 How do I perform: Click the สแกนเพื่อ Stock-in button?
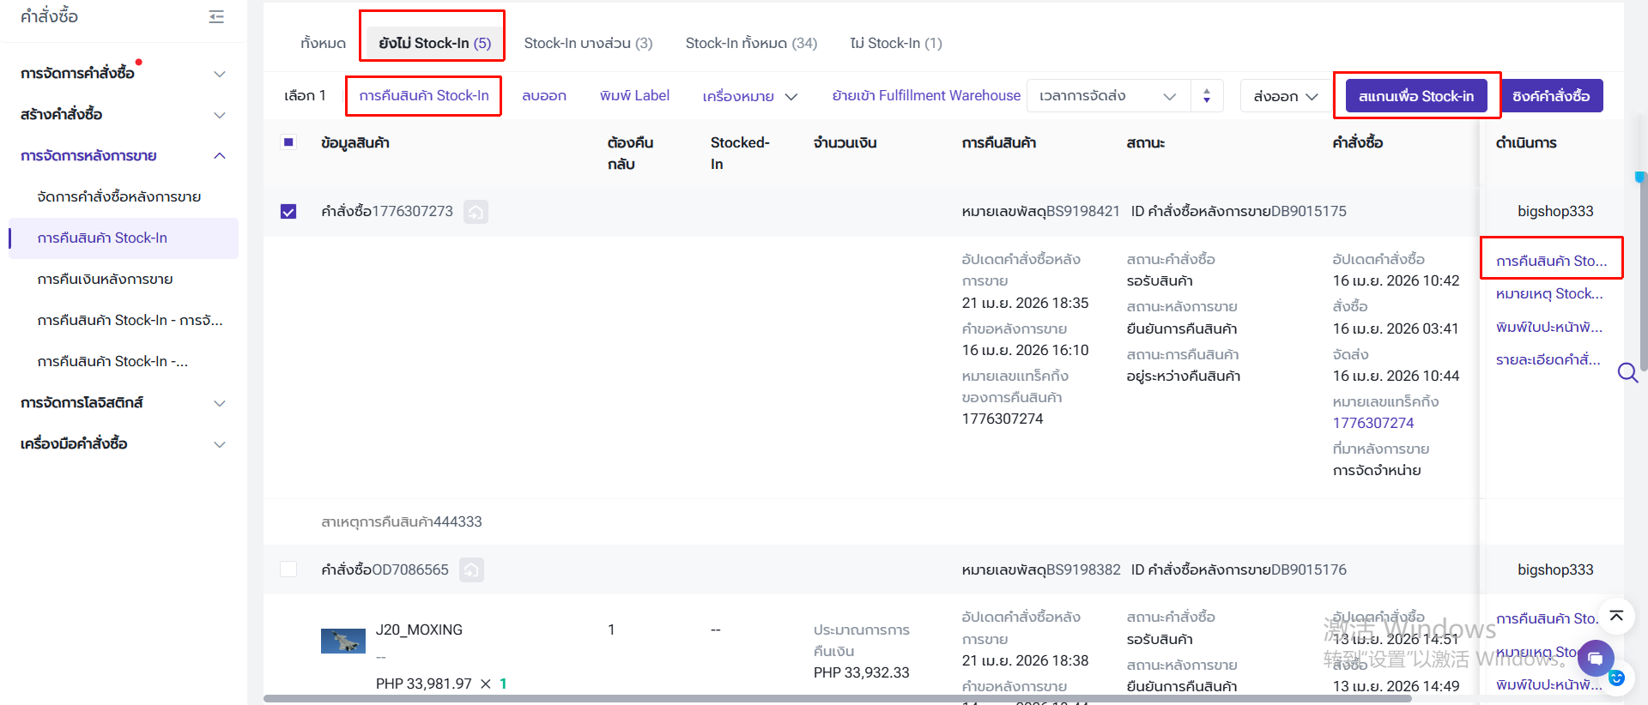[1416, 96]
